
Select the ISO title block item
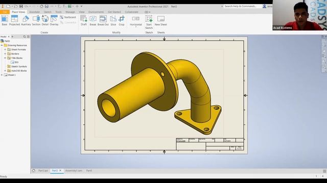tap(15, 62)
